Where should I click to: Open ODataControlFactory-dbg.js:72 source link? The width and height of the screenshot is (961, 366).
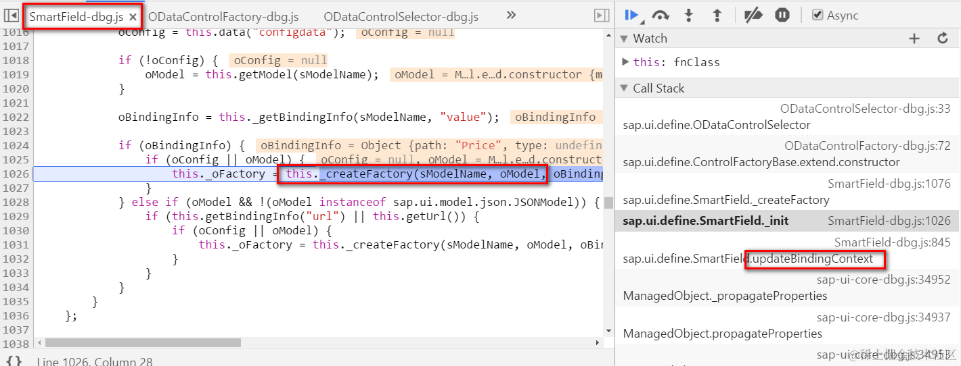[868, 146]
